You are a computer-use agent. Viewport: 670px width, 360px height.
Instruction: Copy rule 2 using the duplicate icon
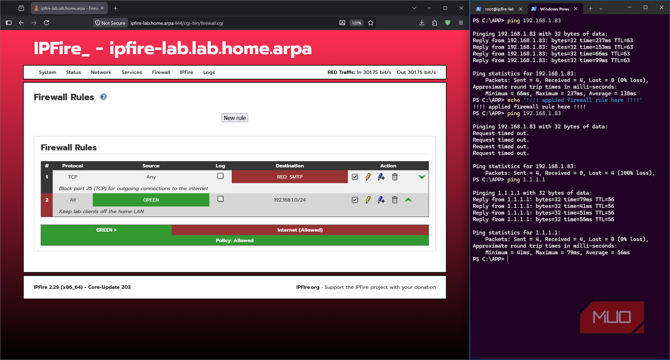click(381, 200)
